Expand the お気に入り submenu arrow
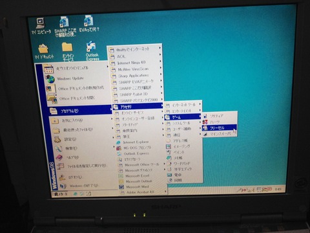 tap(112, 119)
